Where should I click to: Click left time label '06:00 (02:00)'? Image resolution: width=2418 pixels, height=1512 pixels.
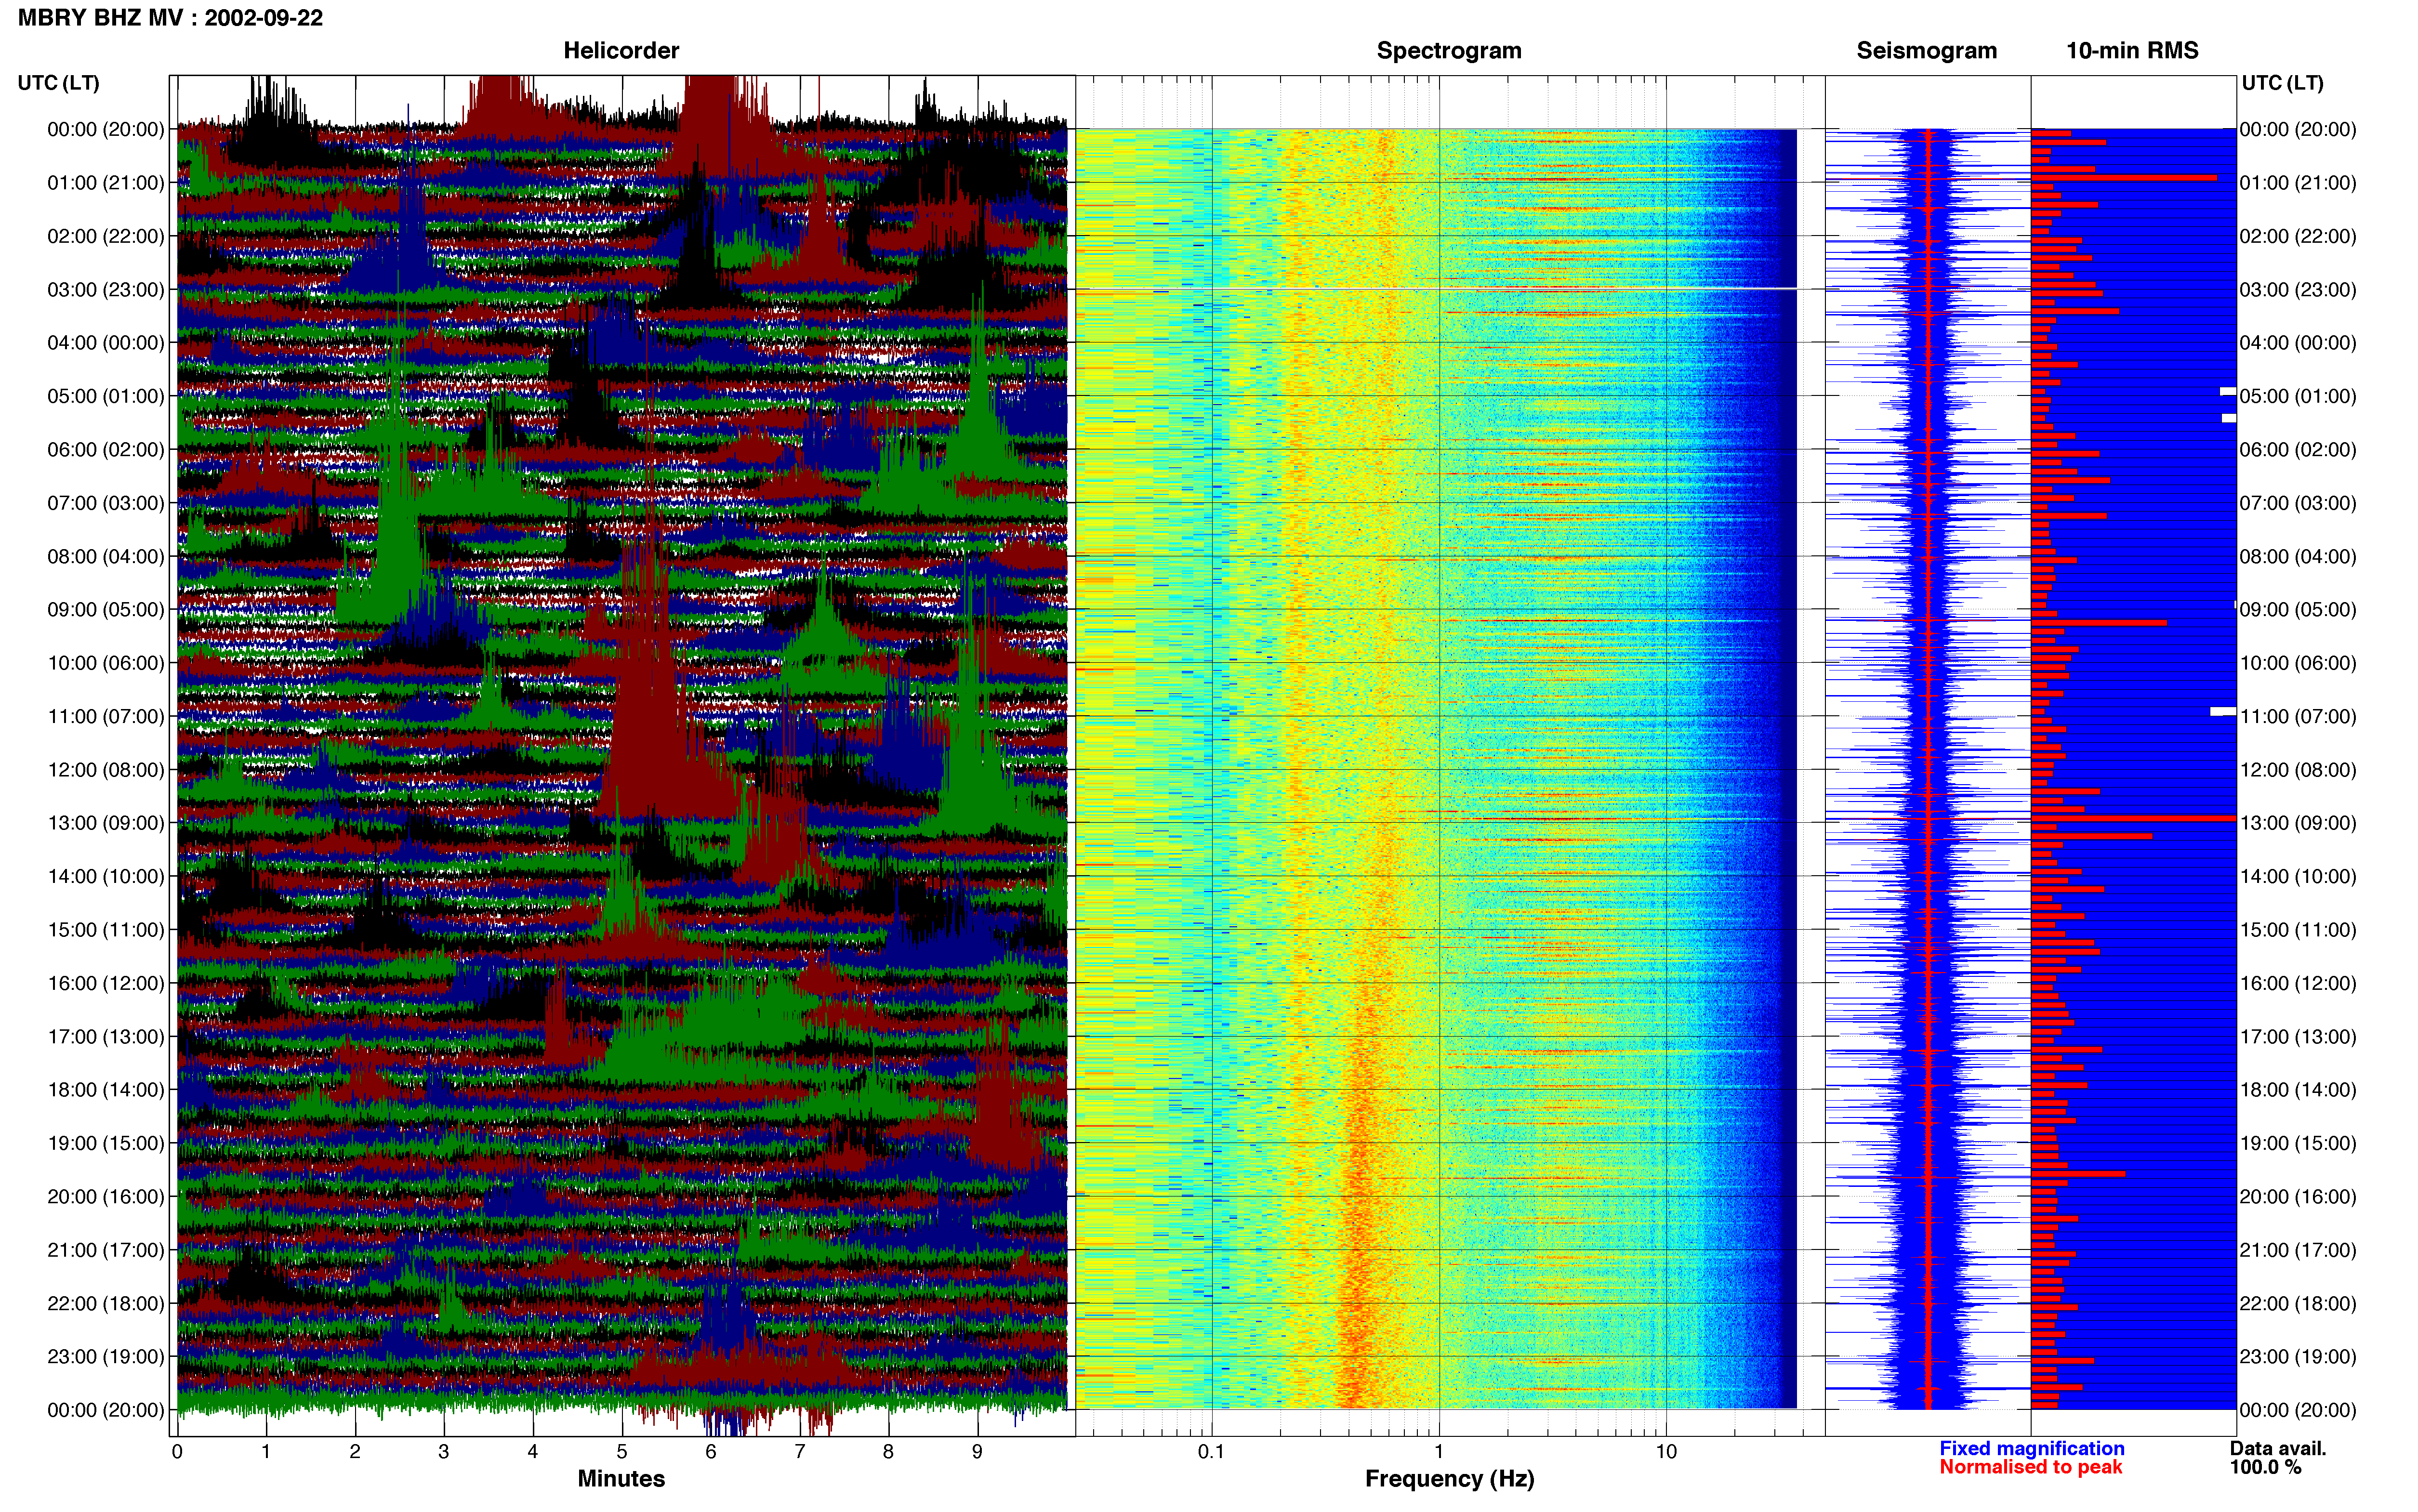[x=106, y=450]
